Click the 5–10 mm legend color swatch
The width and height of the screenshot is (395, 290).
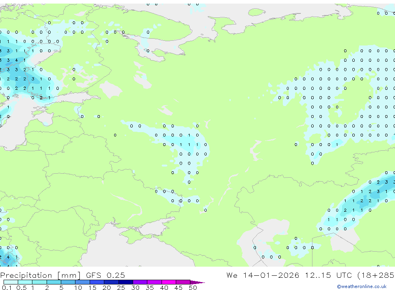pyautogui.click(x=68, y=282)
